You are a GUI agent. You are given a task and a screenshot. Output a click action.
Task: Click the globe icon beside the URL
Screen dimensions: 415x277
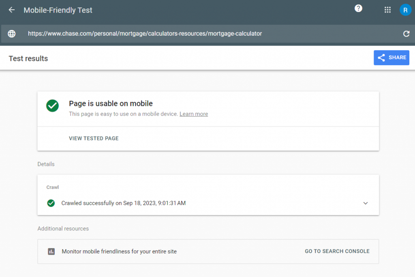tap(12, 34)
